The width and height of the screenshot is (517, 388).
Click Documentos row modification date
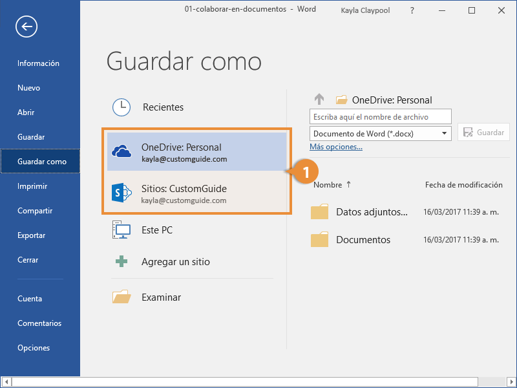pyautogui.click(x=461, y=239)
